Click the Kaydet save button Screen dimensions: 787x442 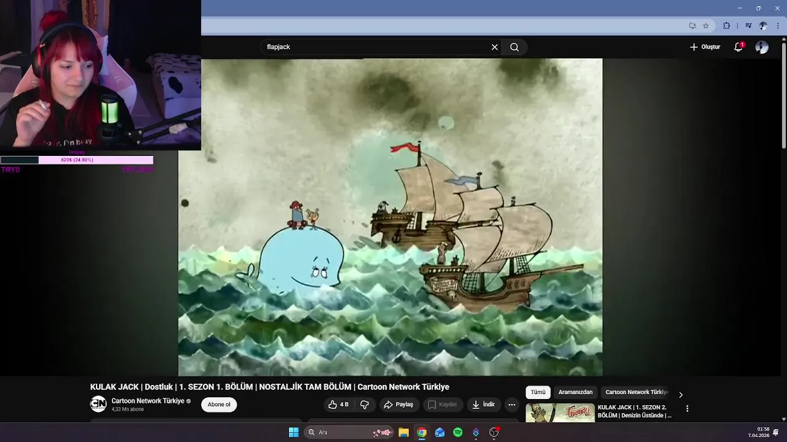point(443,405)
